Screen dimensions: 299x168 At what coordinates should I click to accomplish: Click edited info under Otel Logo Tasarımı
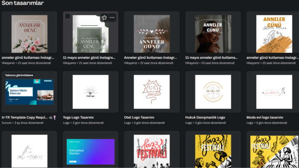[x=144, y=123]
